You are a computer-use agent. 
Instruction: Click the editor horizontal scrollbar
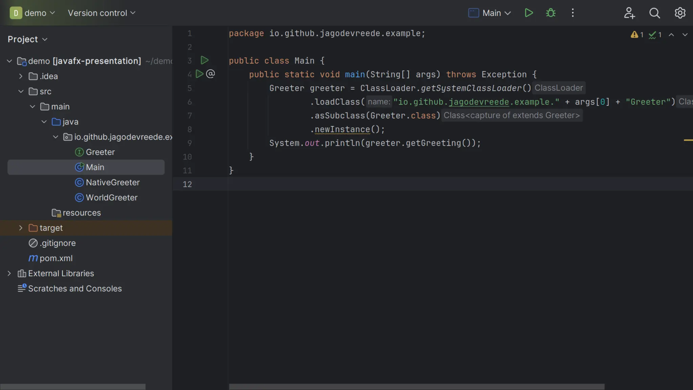click(x=416, y=386)
